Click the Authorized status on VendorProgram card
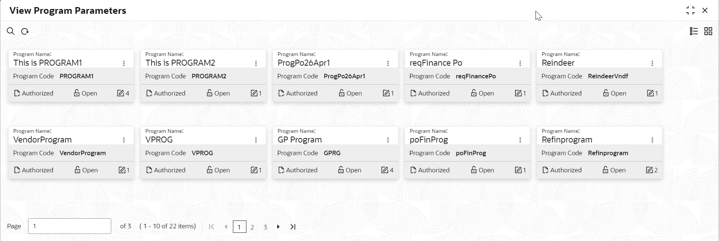The width and height of the screenshot is (719, 241). [x=33, y=170]
